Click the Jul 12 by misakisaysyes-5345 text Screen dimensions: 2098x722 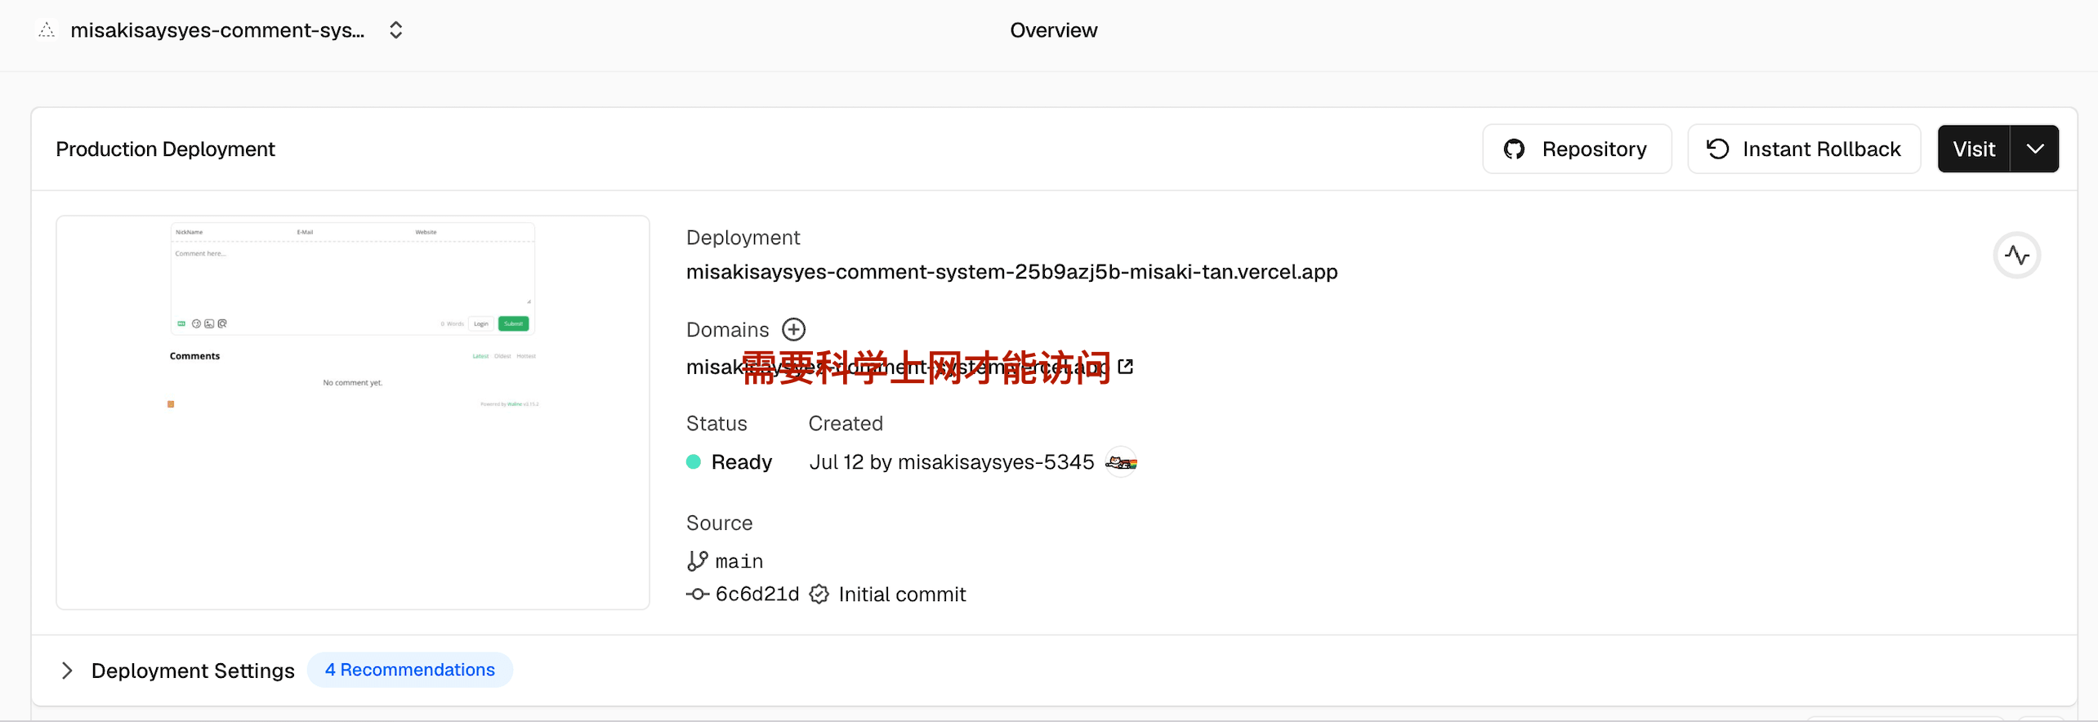click(x=951, y=462)
